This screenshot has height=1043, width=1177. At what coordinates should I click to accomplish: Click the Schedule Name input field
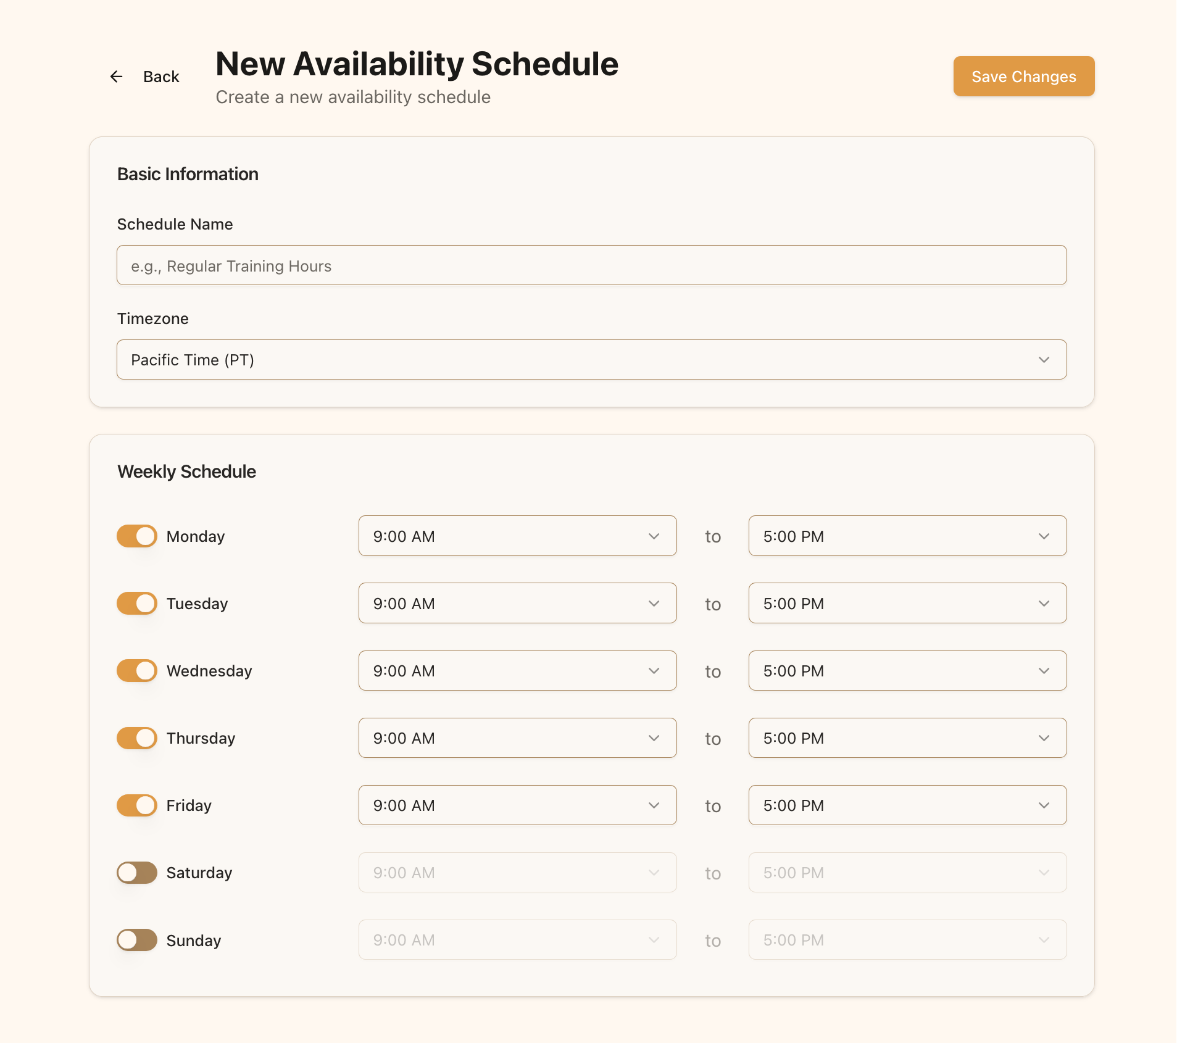[x=591, y=265]
